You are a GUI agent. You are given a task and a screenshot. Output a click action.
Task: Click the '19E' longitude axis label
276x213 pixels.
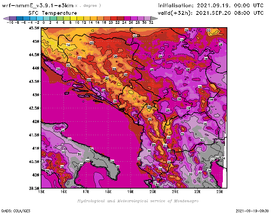pos(131,192)
